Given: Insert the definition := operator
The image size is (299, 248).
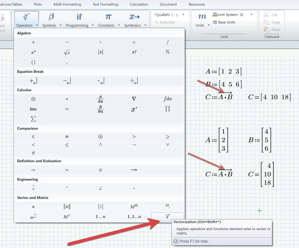Looking at the screenshot, I should (x=33, y=170).
